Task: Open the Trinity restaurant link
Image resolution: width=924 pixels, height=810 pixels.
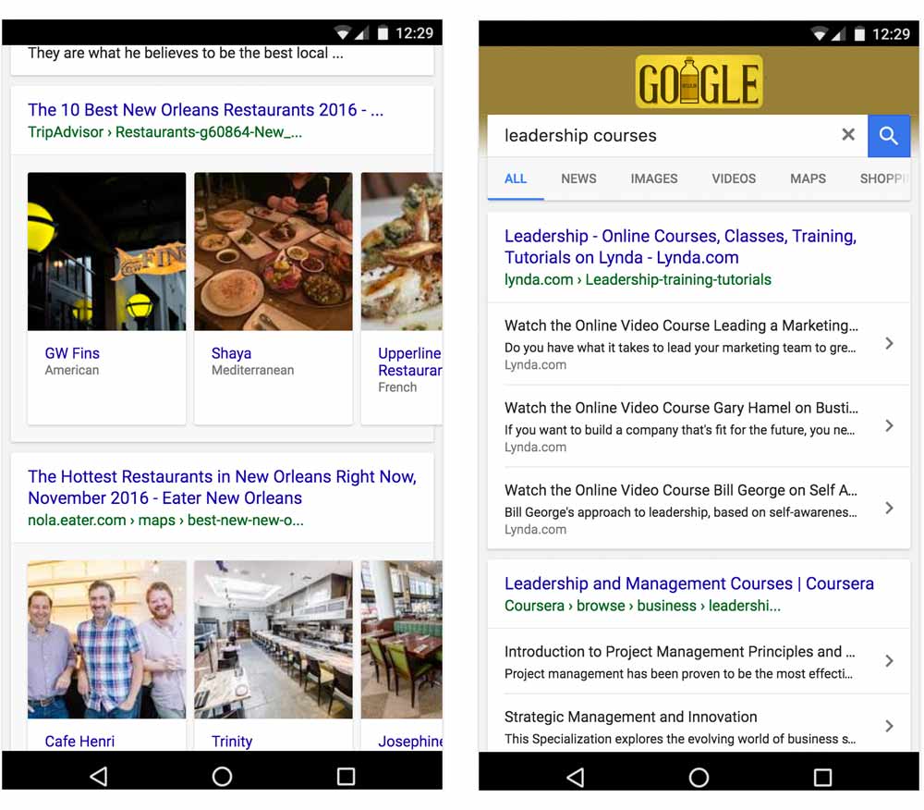Action: click(x=232, y=741)
